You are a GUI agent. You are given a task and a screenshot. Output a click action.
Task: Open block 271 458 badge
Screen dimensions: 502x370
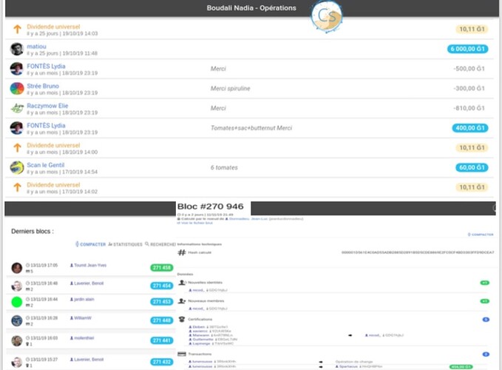coord(162,267)
